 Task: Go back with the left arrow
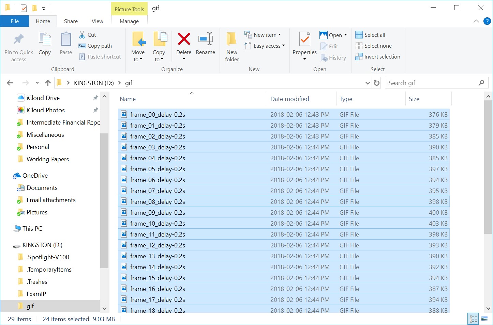10,83
